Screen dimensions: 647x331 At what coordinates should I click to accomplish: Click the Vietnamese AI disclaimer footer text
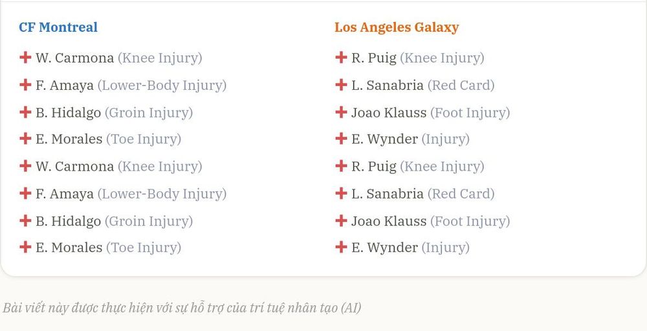click(182, 308)
